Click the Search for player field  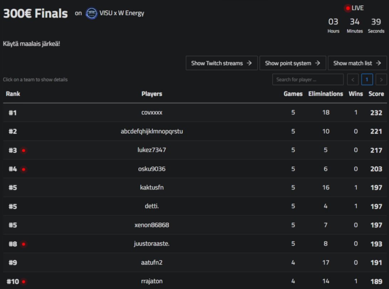307,79
